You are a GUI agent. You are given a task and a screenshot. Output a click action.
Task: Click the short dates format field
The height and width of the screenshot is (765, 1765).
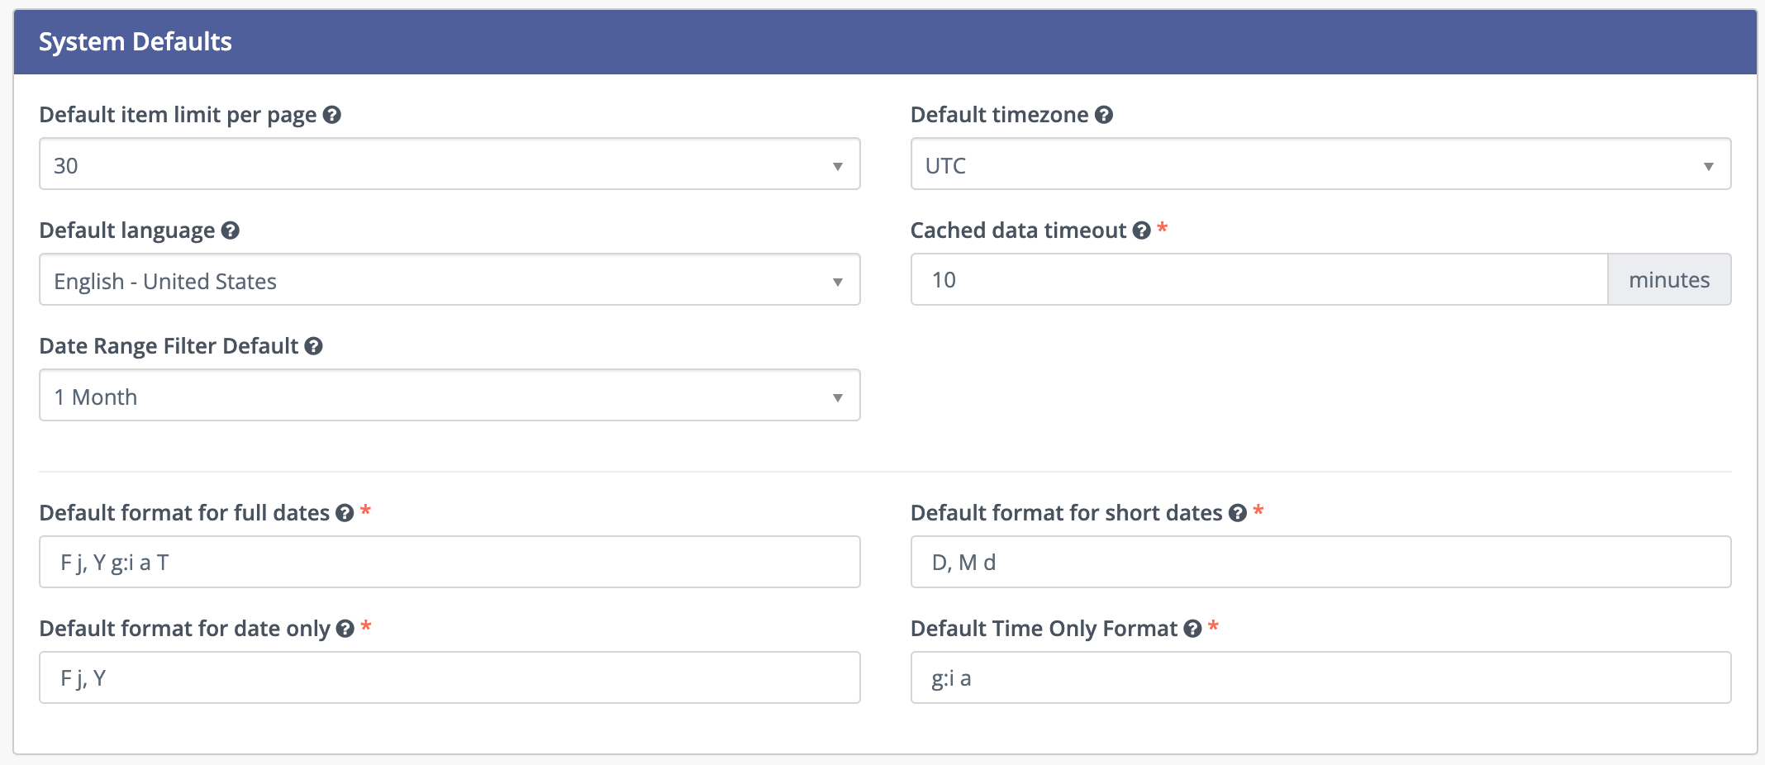click(x=1320, y=563)
